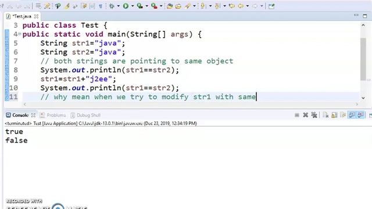The height and width of the screenshot is (209, 372).
Task: Expand the External Tools dropdown arrow
Action: (161, 6)
